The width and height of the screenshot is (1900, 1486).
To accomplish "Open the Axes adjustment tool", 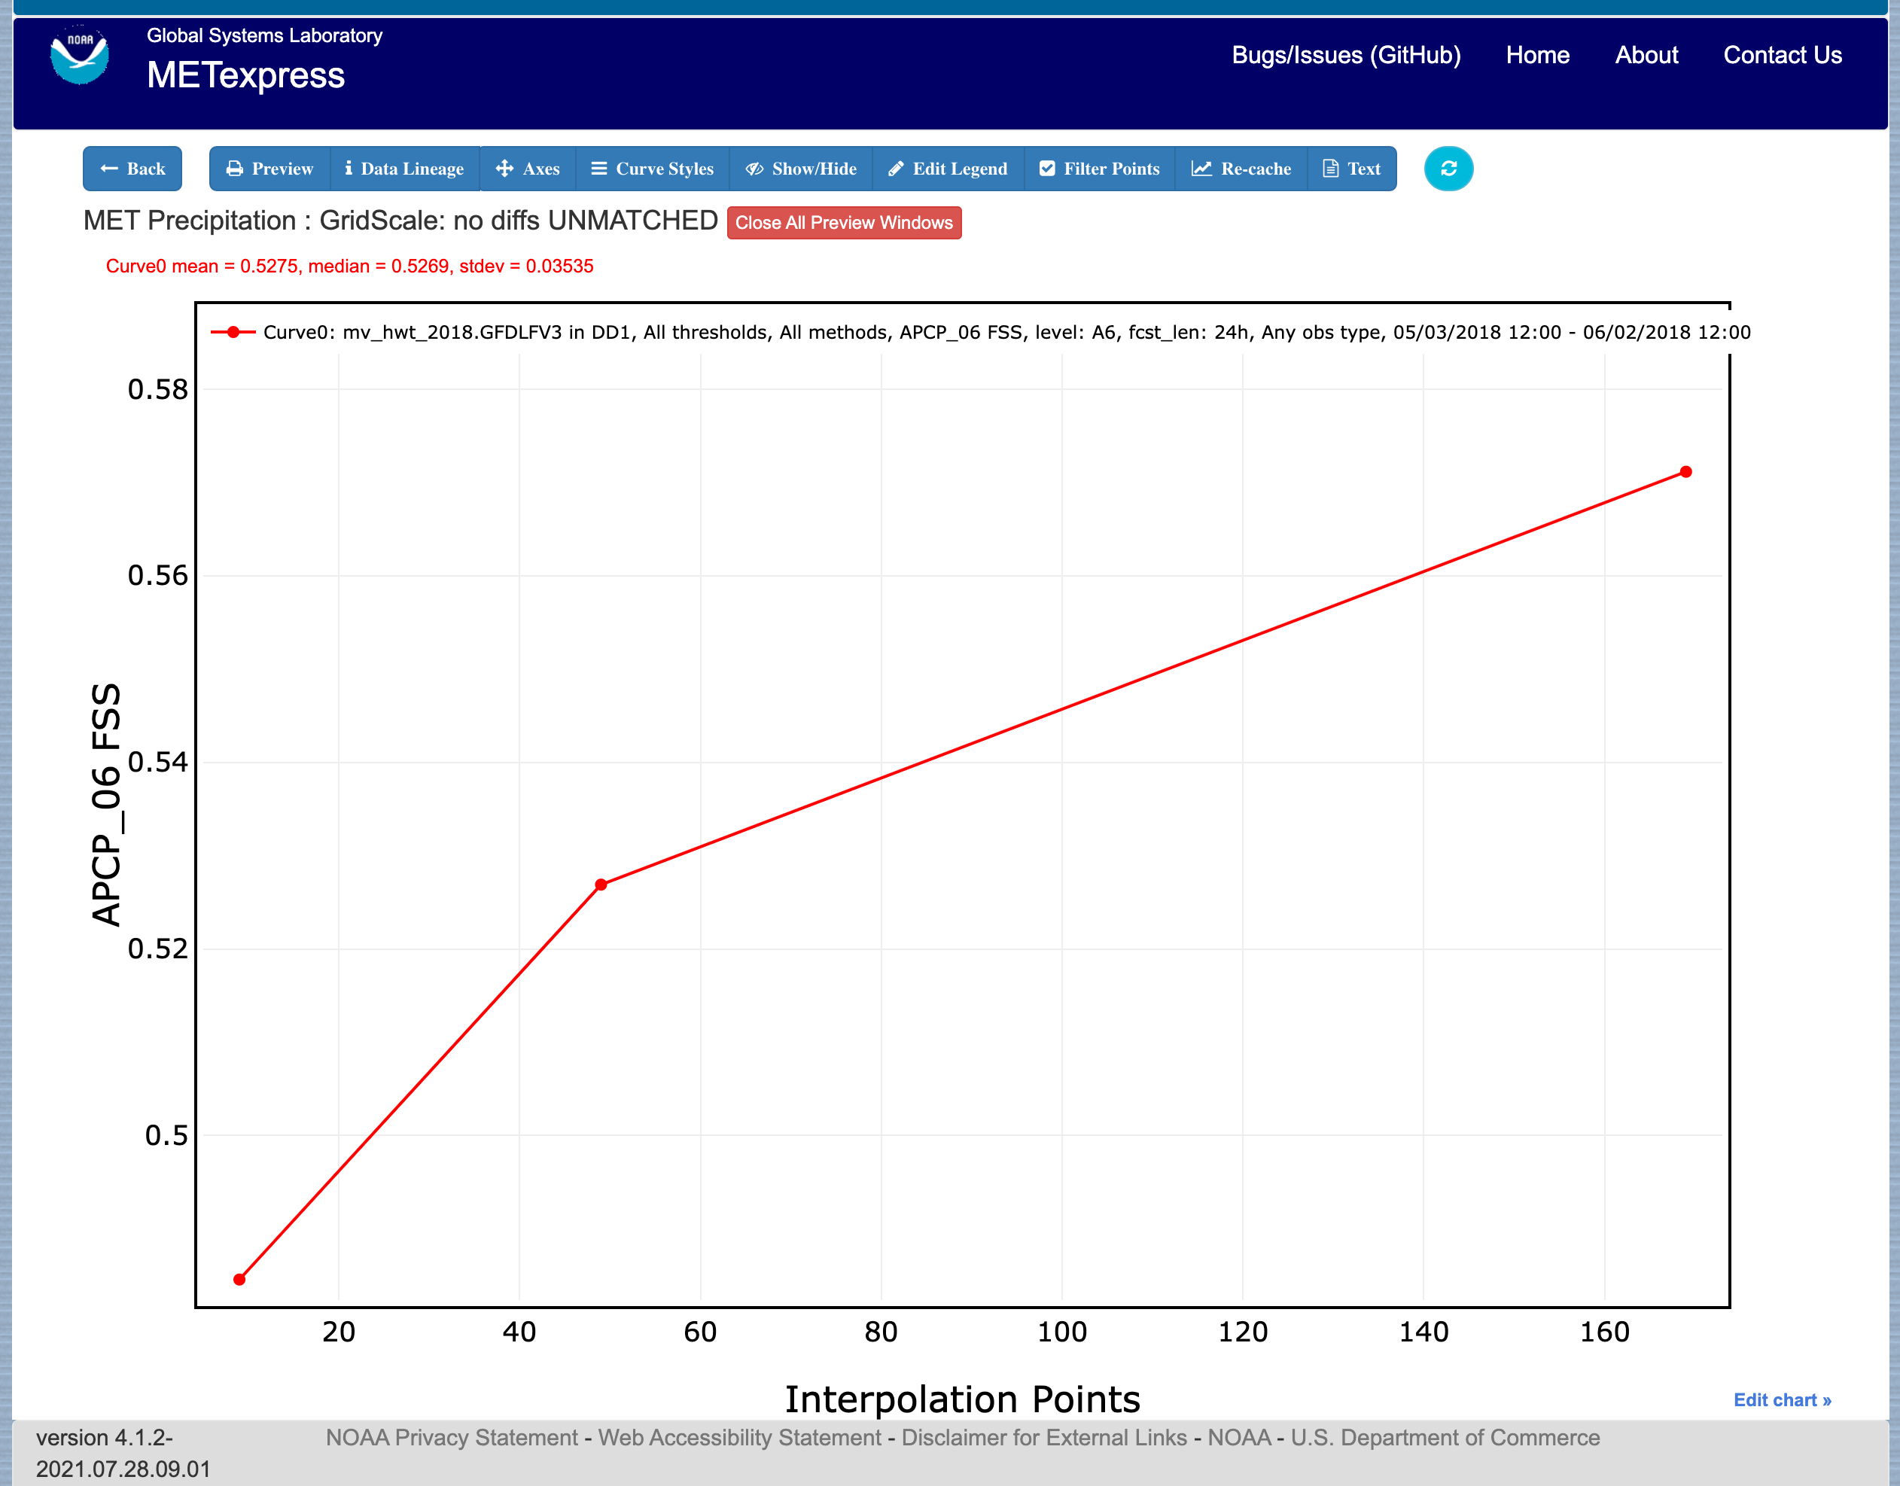I will point(528,169).
